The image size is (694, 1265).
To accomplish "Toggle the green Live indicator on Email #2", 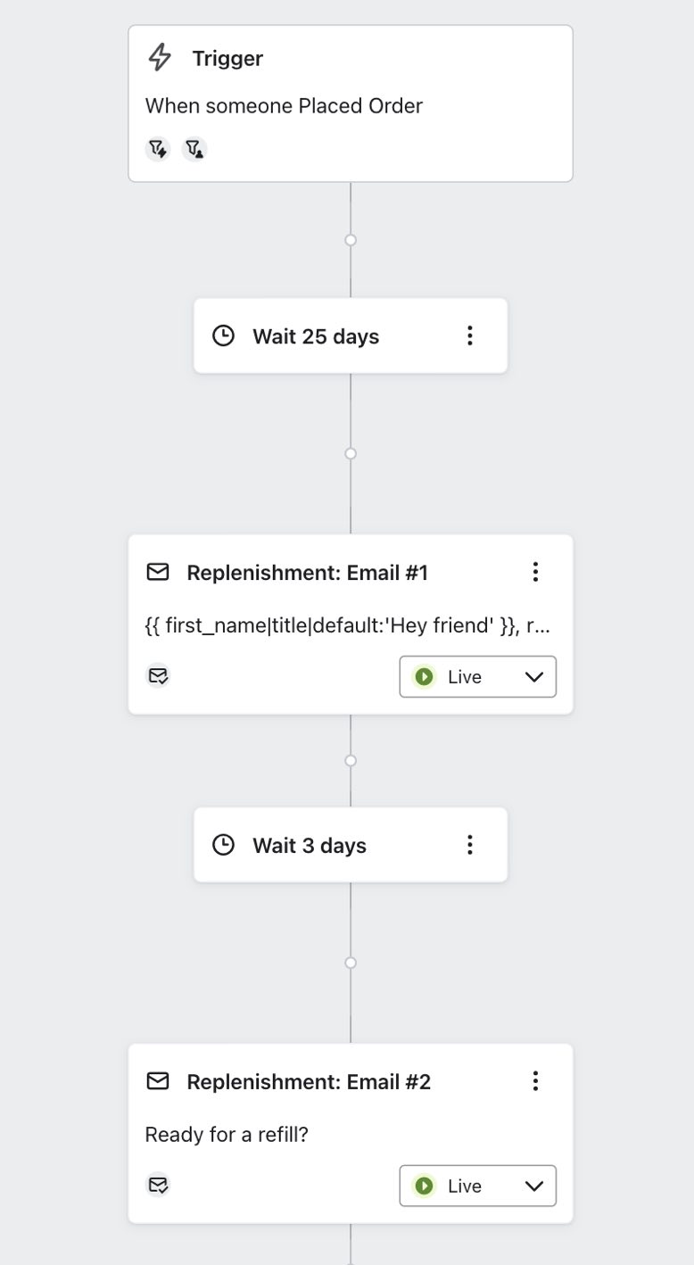I will pyautogui.click(x=424, y=1186).
